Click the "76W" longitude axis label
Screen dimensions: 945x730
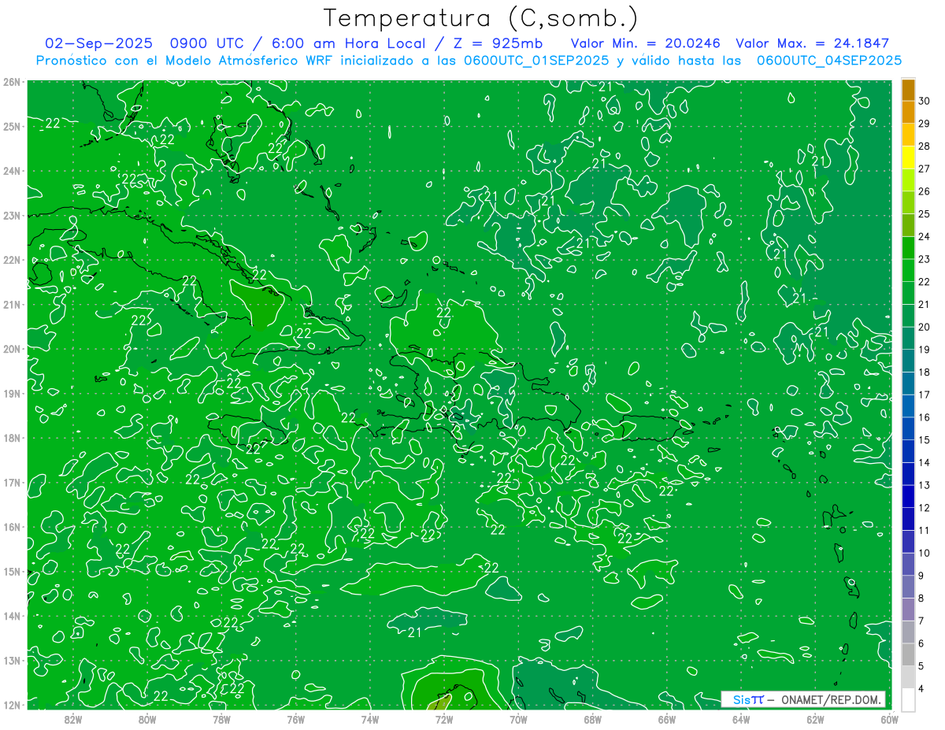coord(295,719)
